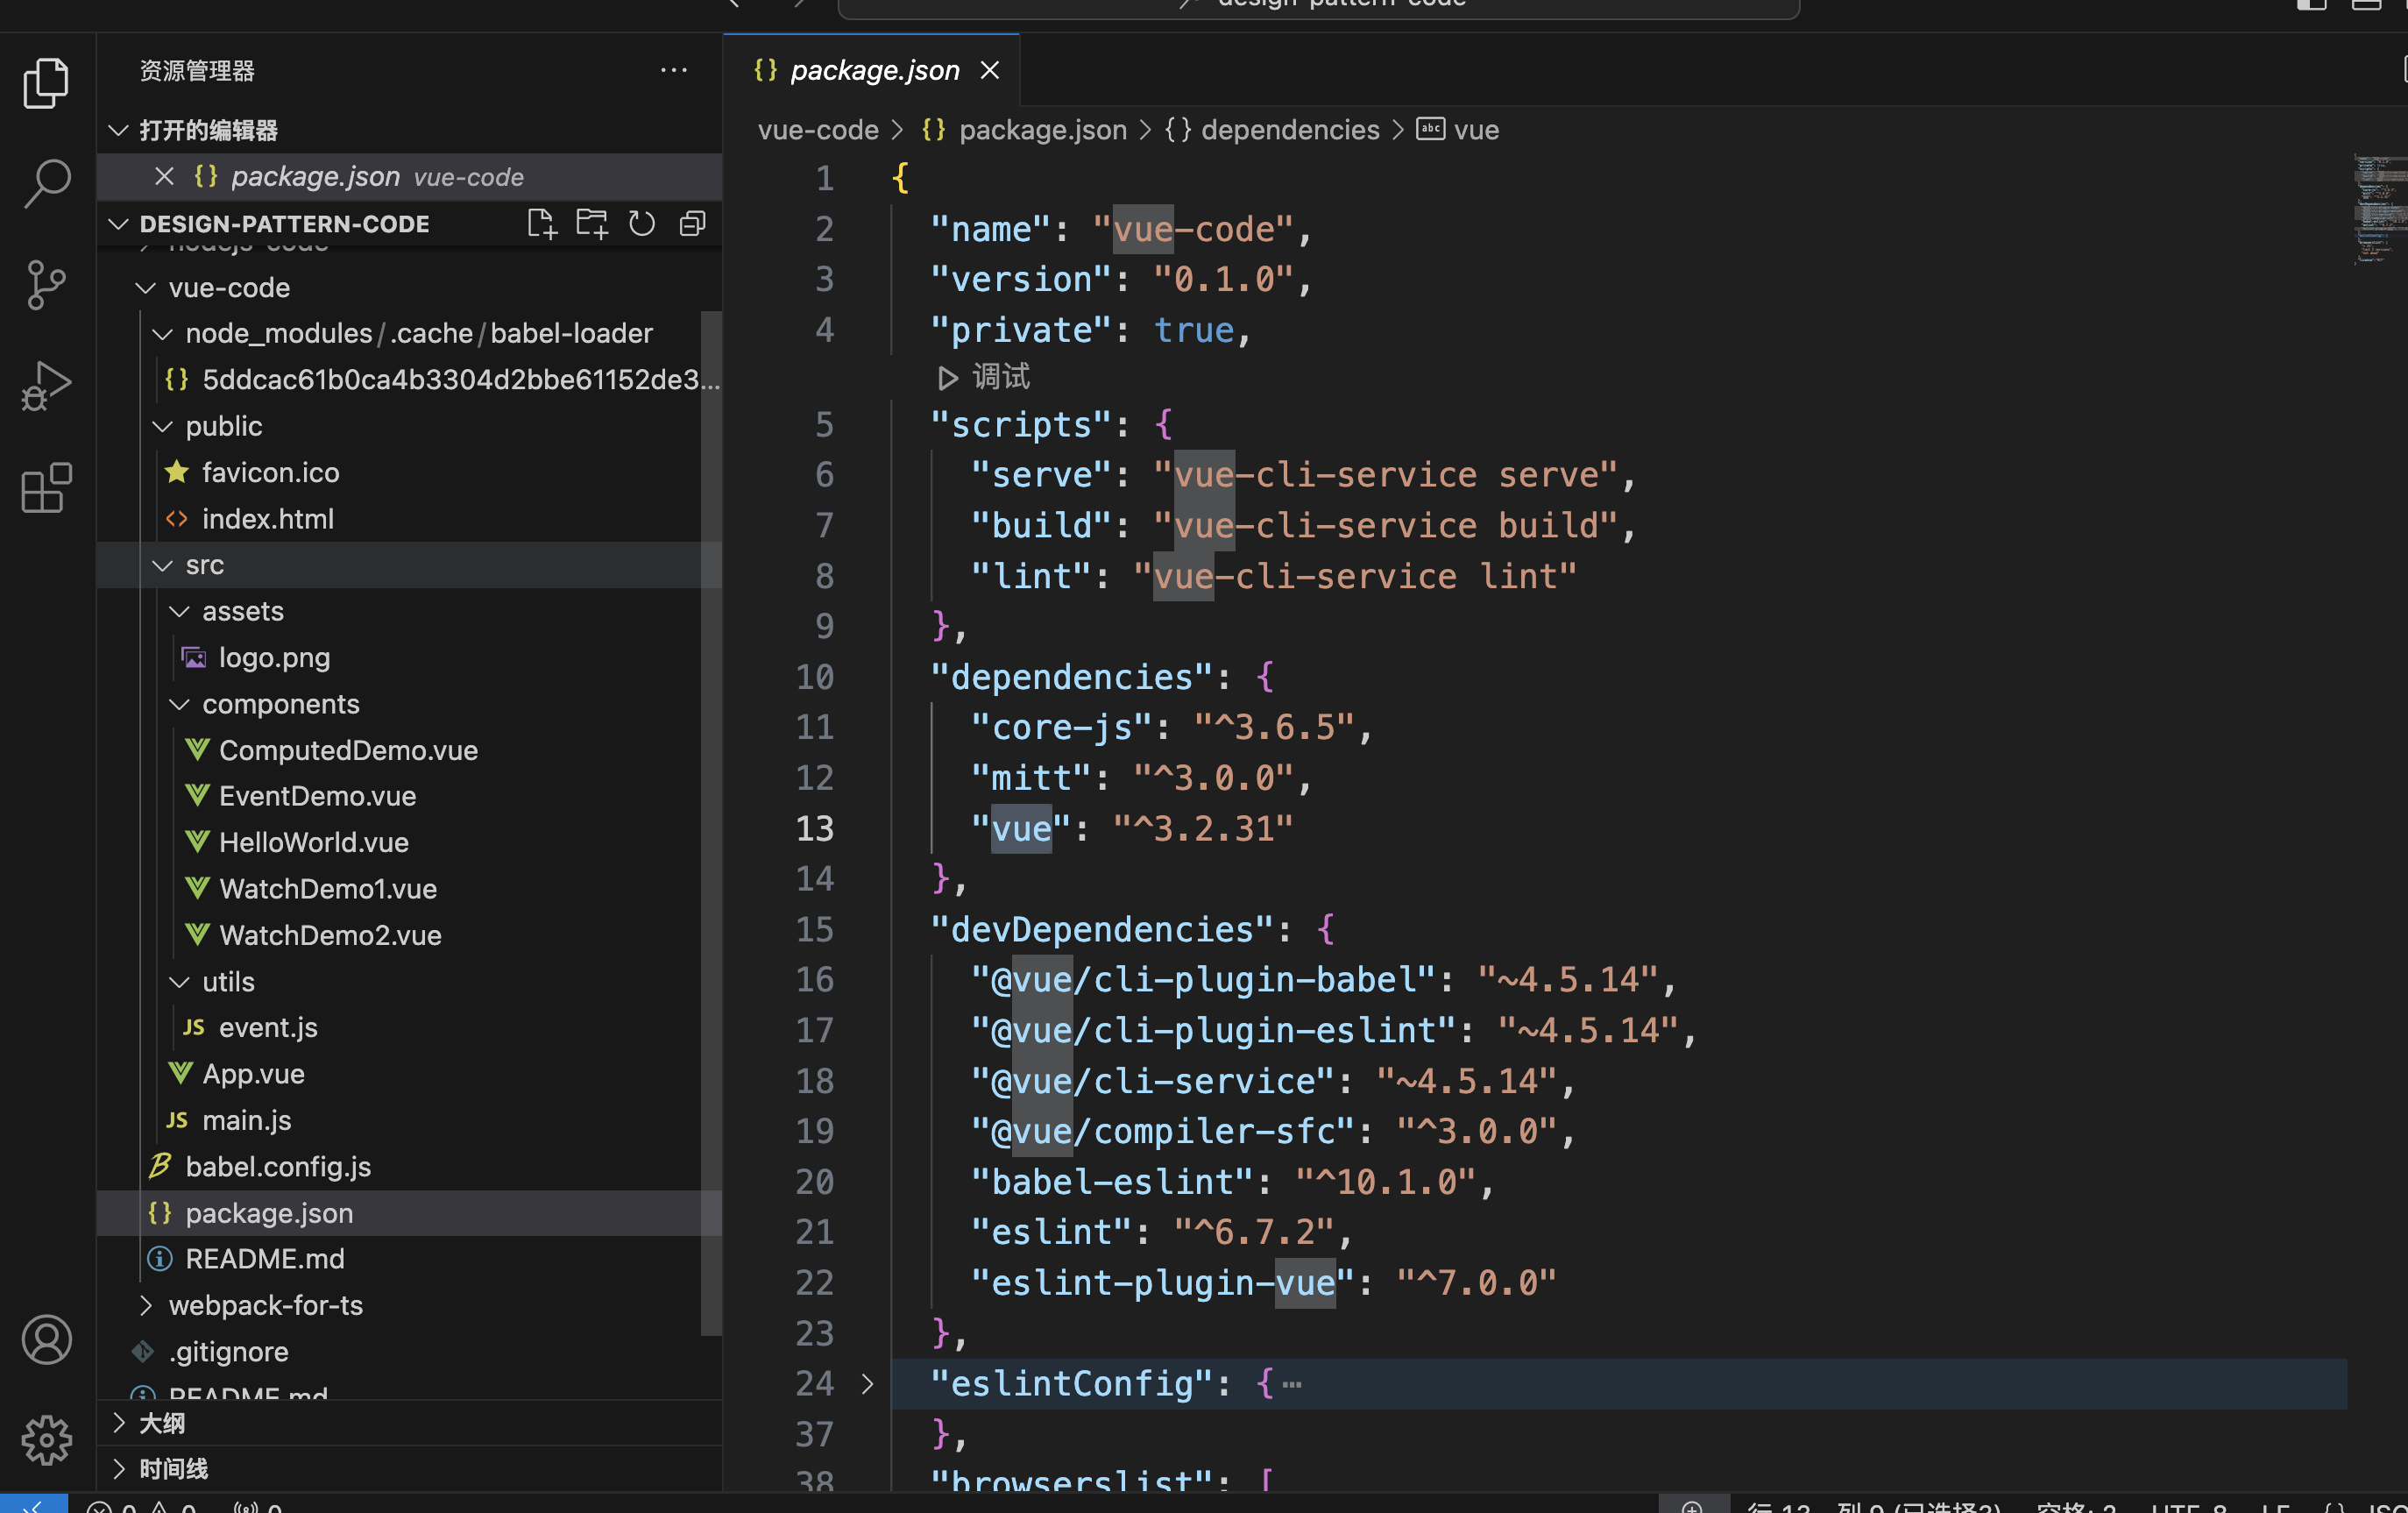
Task: Open the Run and Debug view
Action: [x=46, y=387]
